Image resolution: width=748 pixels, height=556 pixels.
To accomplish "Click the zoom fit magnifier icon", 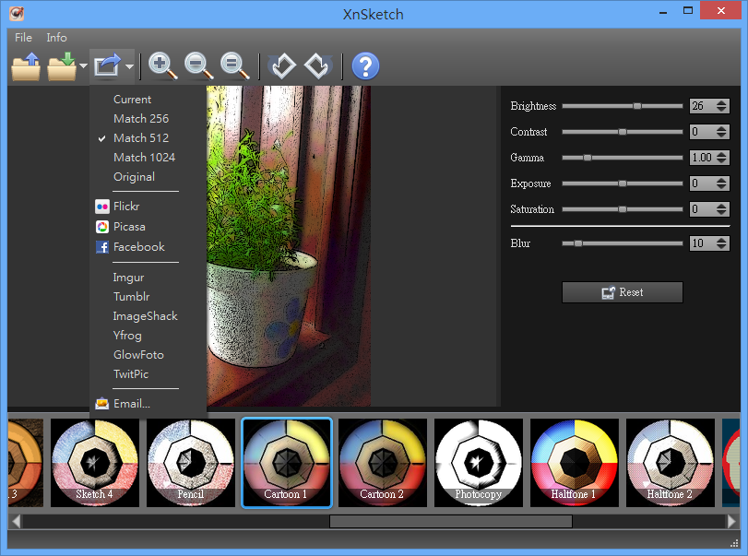I will (x=234, y=66).
